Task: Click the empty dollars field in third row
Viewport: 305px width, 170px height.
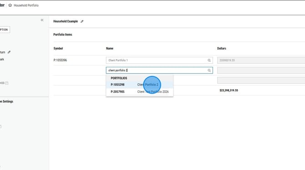Action: (x=261, y=80)
